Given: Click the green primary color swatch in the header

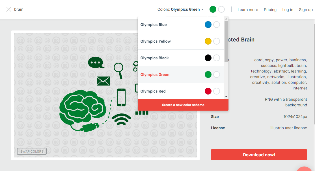Looking at the screenshot, I should tap(213, 9).
